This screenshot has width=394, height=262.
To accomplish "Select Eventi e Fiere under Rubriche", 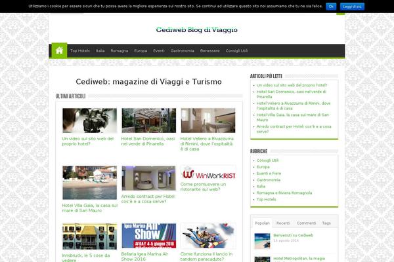I will tap(269, 173).
